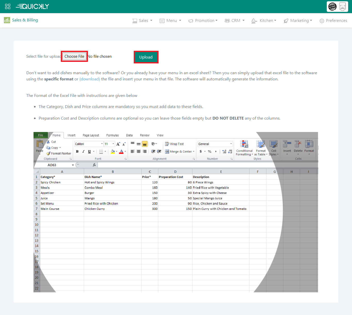352x315 pixels.
Task: Click the Excel format example image
Action: pos(175,212)
